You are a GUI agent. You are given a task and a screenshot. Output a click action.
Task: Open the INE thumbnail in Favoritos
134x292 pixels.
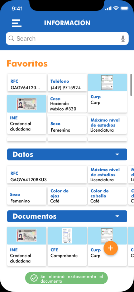click(27, 104)
